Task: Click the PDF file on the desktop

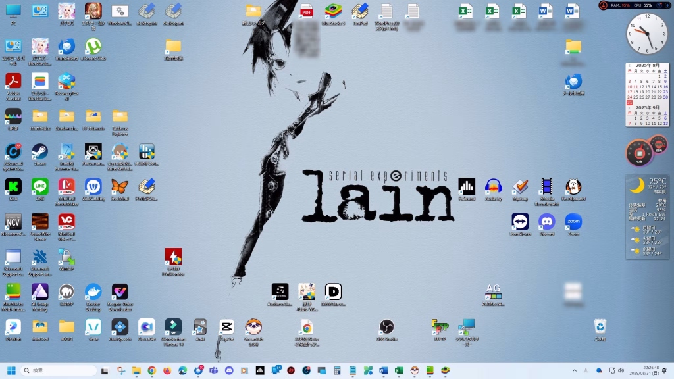Action: [307, 12]
